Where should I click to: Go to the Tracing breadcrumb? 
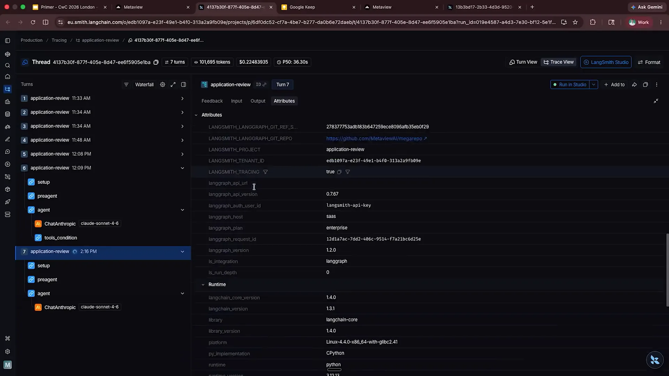59,40
